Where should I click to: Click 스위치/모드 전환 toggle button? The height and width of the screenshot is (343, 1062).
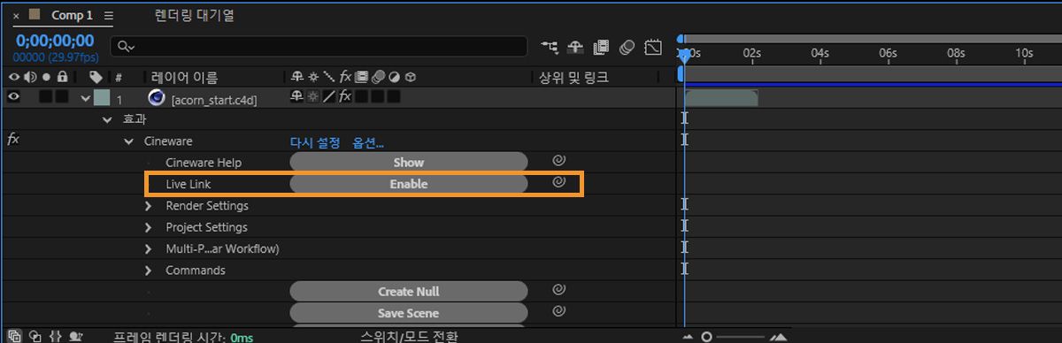[x=410, y=336]
